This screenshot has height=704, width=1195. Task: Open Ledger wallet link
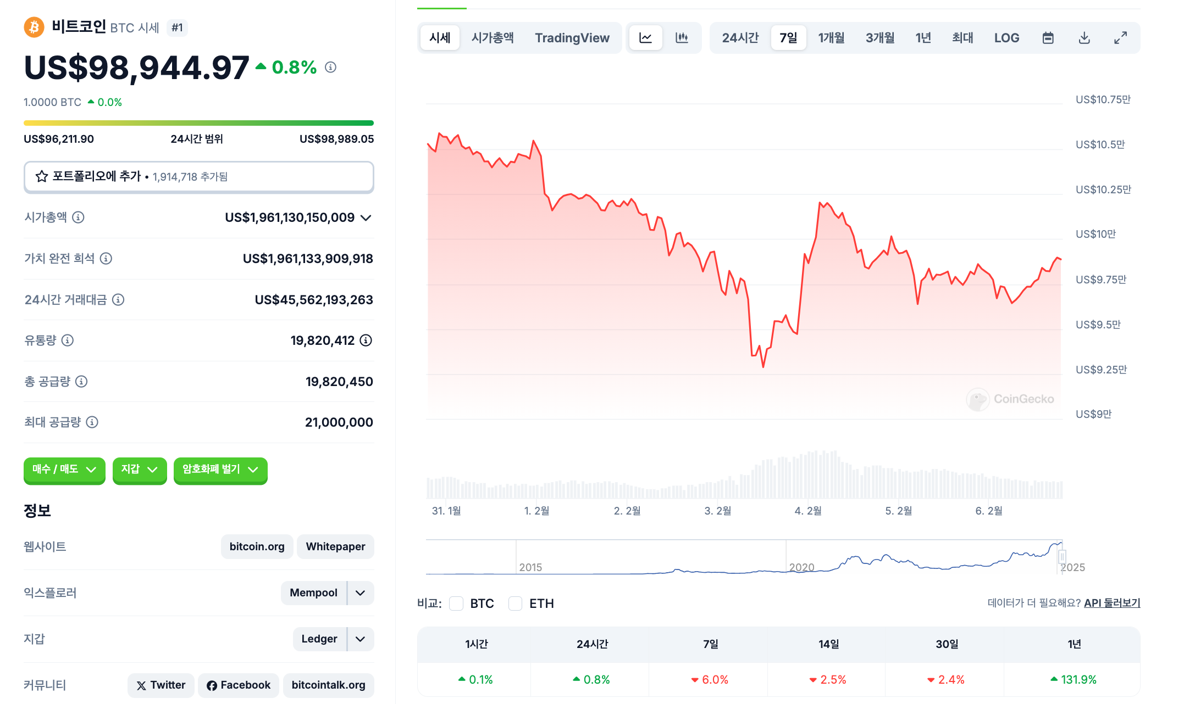click(319, 639)
